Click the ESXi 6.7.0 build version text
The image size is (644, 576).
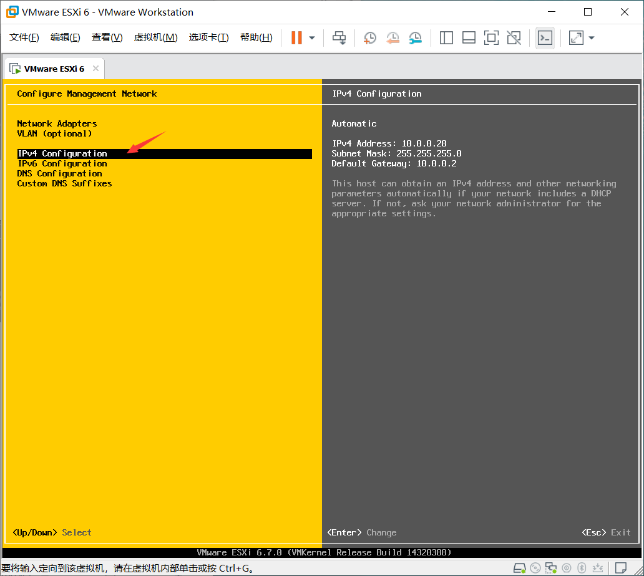point(324,552)
